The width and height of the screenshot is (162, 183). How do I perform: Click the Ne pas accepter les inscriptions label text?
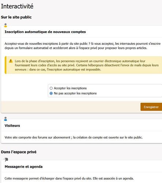[x=75, y=94]
